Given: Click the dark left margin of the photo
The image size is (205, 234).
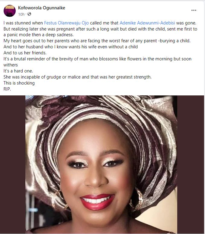Looking at the screenshot, I should [x=13, y=165].
